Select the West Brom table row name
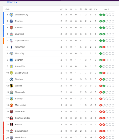120x140 pixels. 20,138
